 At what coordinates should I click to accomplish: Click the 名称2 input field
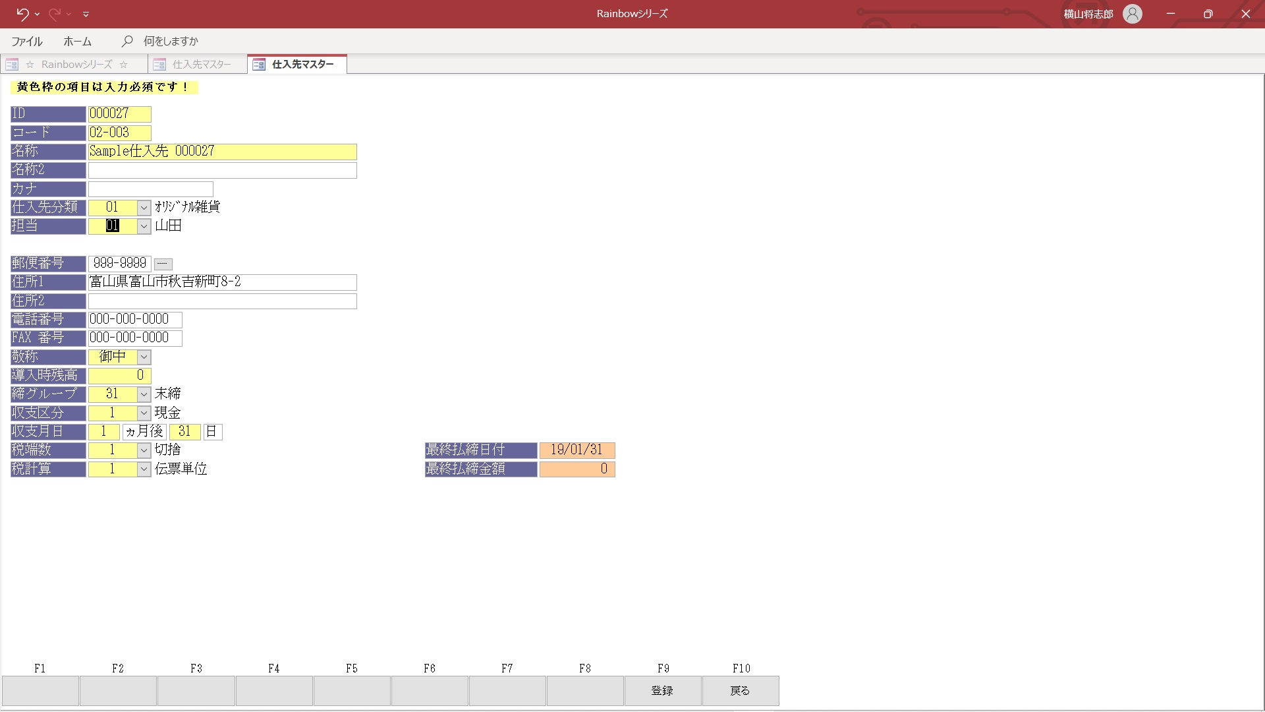point(222,170)
